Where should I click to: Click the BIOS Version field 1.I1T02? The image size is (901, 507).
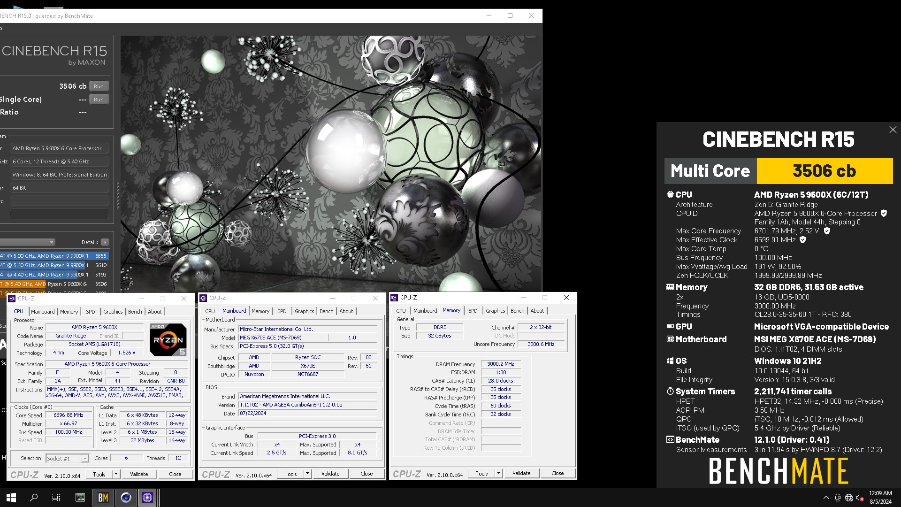click(x=308, y=405)
